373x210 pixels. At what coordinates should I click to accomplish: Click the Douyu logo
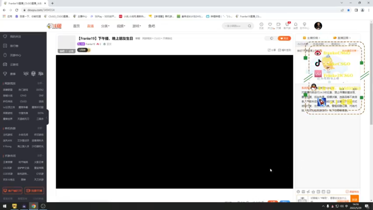(54, 26)
